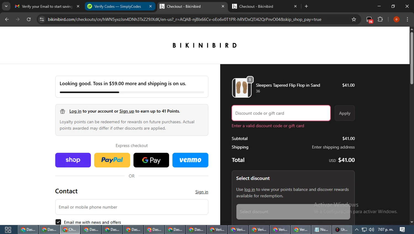Open the tab search dropdown arrow
The width and height of the screenshot is (414, 234).
pos(6,6)
